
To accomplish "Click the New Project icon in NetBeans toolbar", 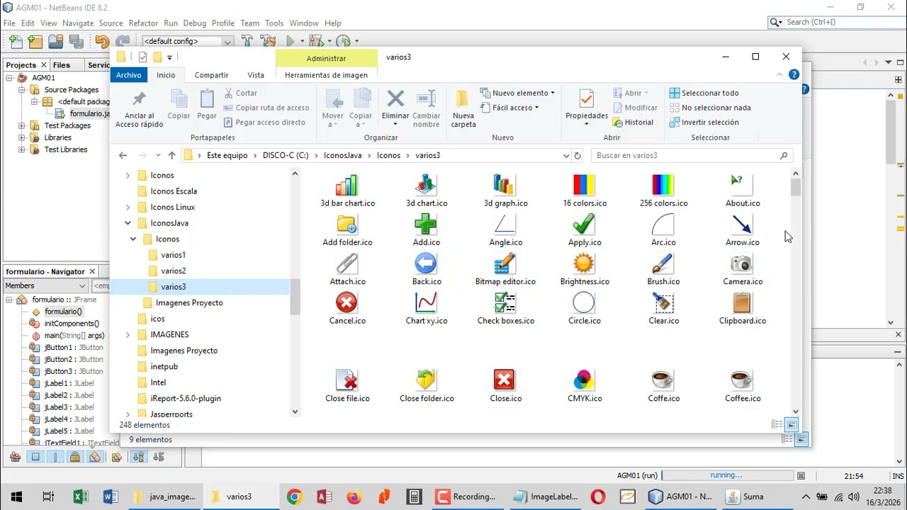I will (x=35, y=41).
